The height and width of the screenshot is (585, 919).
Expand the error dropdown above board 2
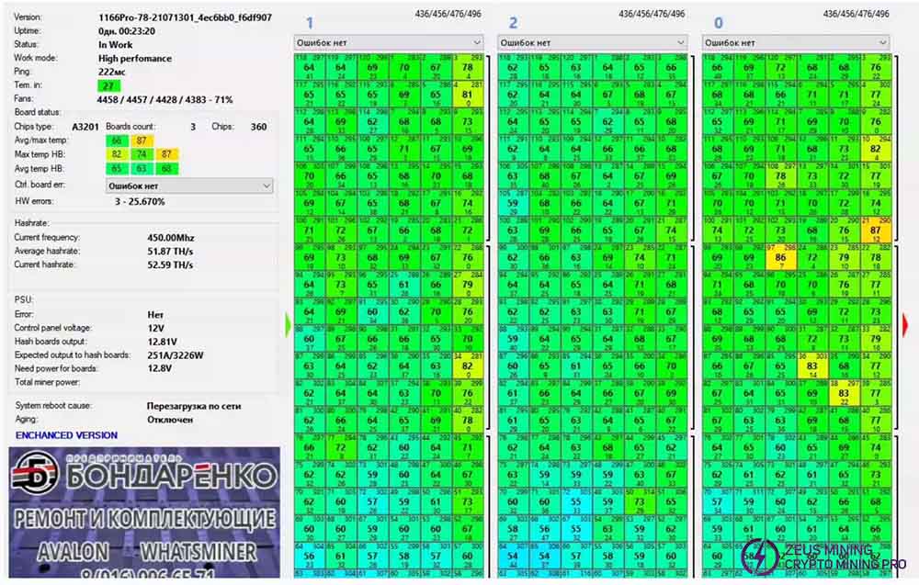593,42
